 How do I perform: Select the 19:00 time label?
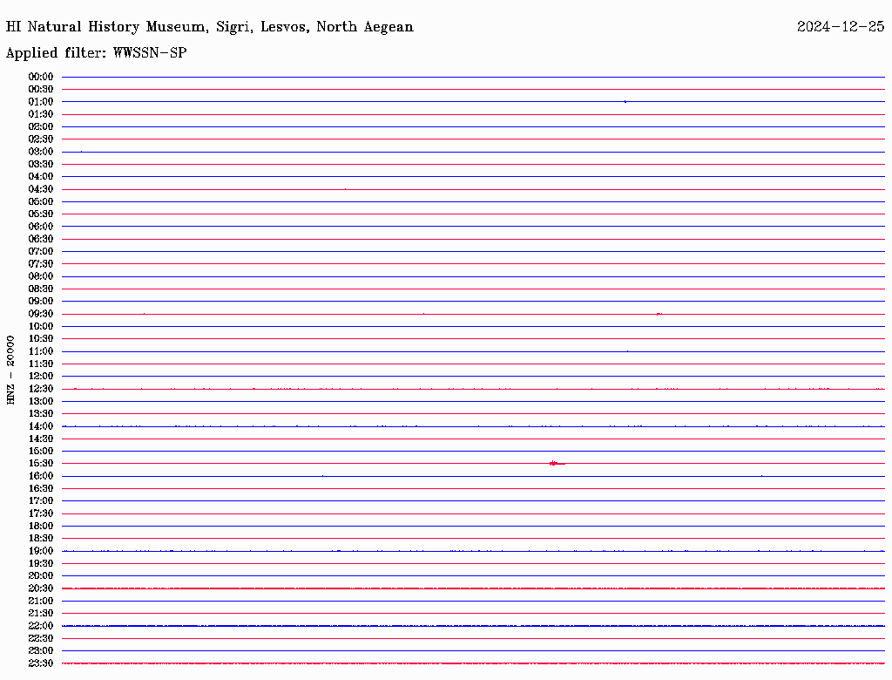tap(41, 551)
